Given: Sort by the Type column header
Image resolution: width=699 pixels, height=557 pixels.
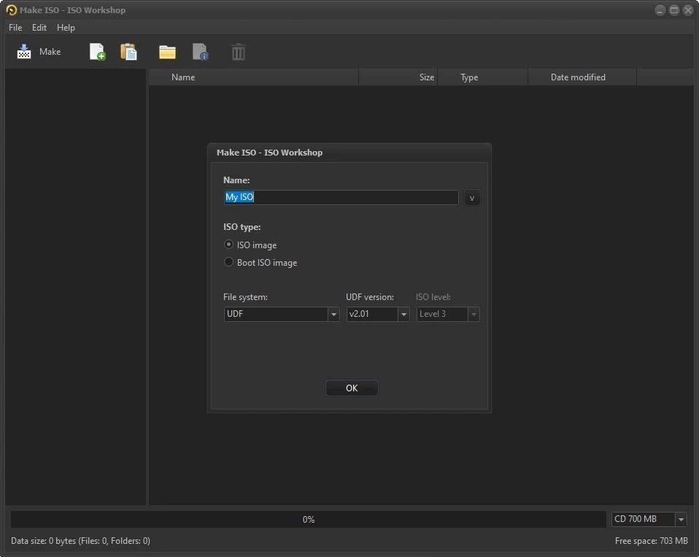Looking at the screenshot, I should coord(483,77).
